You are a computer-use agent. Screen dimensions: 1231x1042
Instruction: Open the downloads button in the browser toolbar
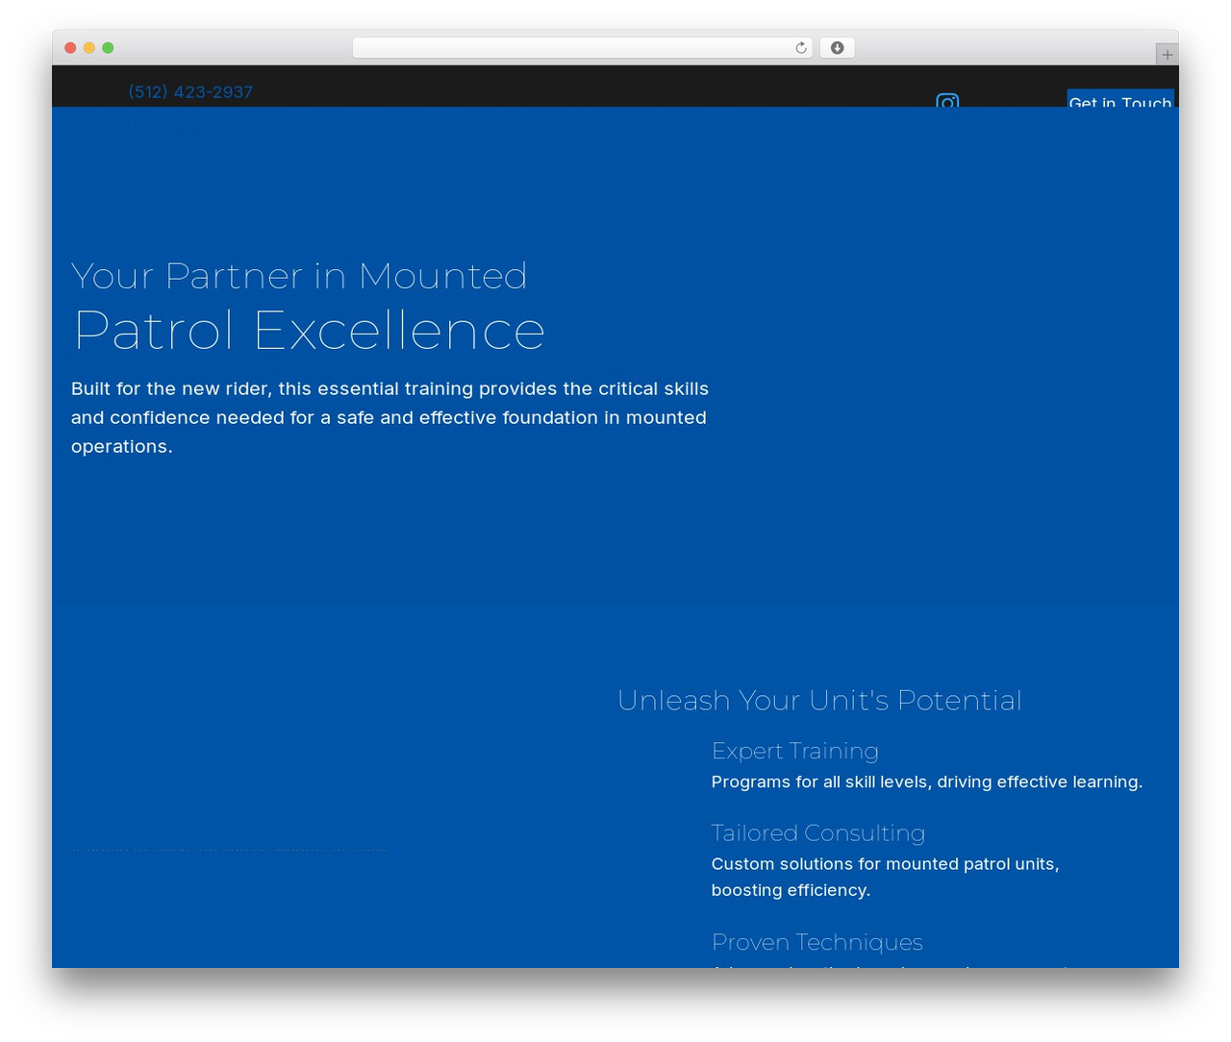pos(837,48)
